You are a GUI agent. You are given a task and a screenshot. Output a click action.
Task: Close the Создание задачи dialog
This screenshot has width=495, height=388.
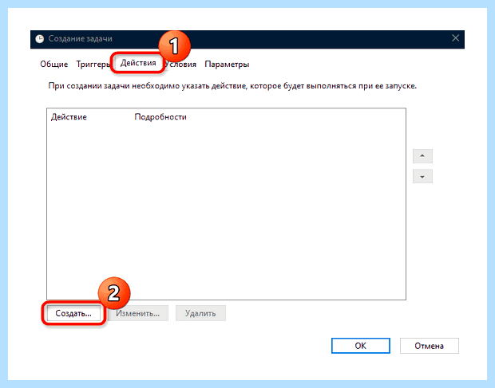(x=455, y=38)
